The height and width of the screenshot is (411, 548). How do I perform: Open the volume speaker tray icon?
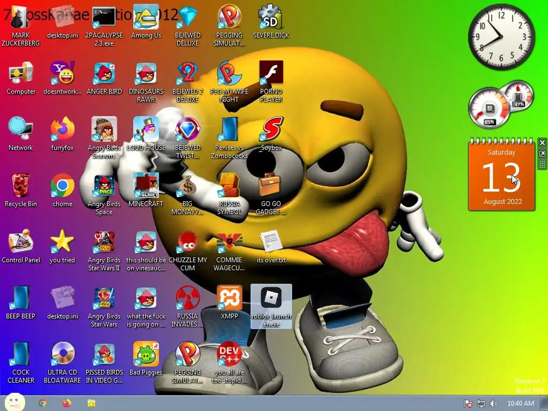point(493,404)
